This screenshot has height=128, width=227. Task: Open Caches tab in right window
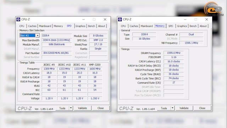click(134, 26)
